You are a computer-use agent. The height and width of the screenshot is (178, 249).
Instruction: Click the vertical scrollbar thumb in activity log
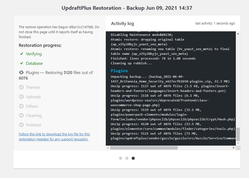click(x=238, y=134)
